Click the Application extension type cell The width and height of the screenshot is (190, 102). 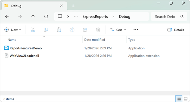[144, 56]
